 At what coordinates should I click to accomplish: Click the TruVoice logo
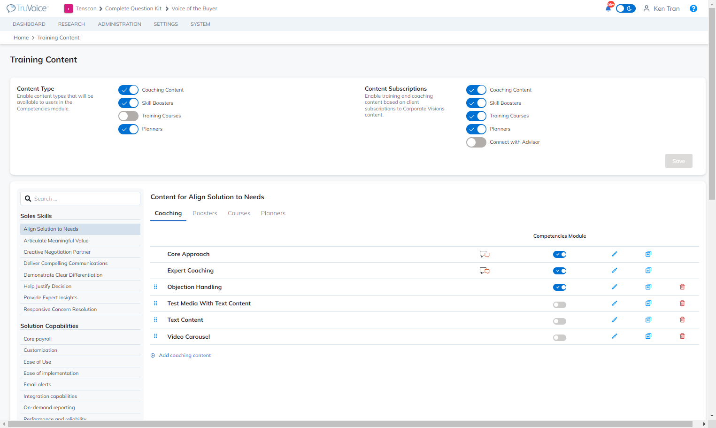[27, 8]
